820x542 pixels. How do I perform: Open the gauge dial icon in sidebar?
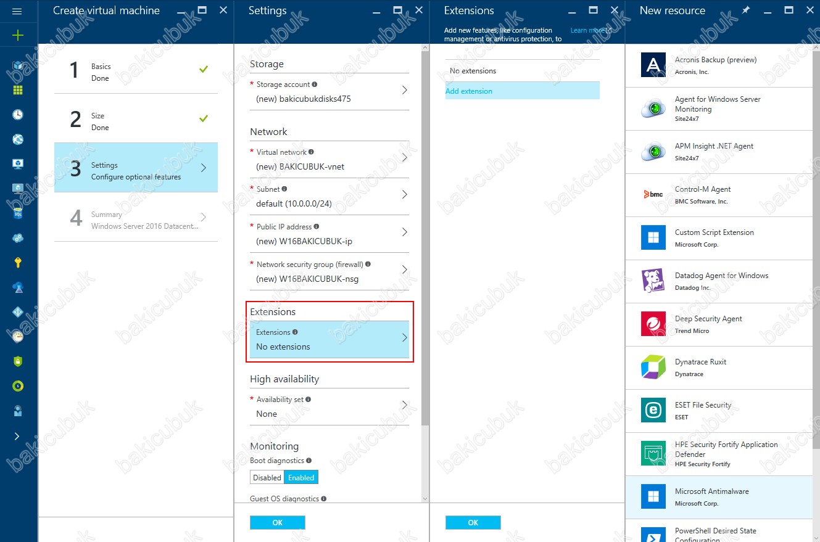(x=17, y=336)
